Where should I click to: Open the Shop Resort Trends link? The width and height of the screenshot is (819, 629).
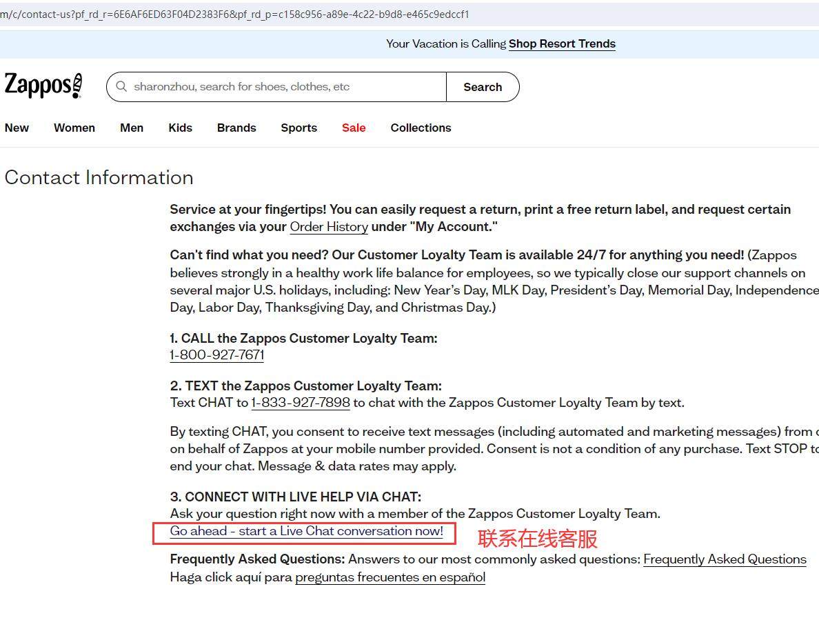pyautogui.click(x=562, y=44)
